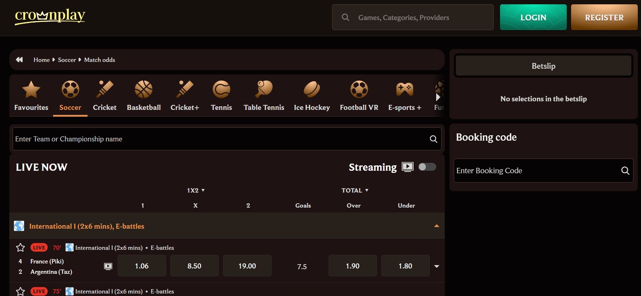Click the Streaming TV icon

(407, 167)
